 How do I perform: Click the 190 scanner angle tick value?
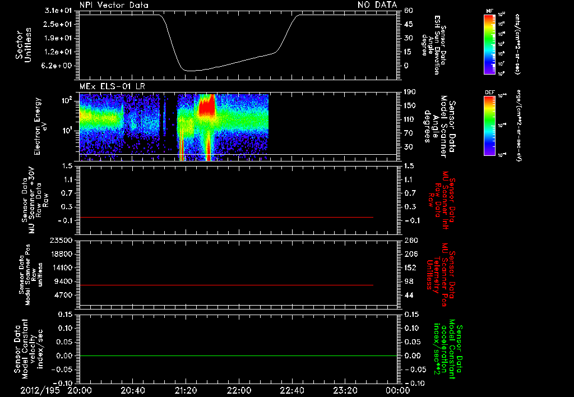point(410,92)
